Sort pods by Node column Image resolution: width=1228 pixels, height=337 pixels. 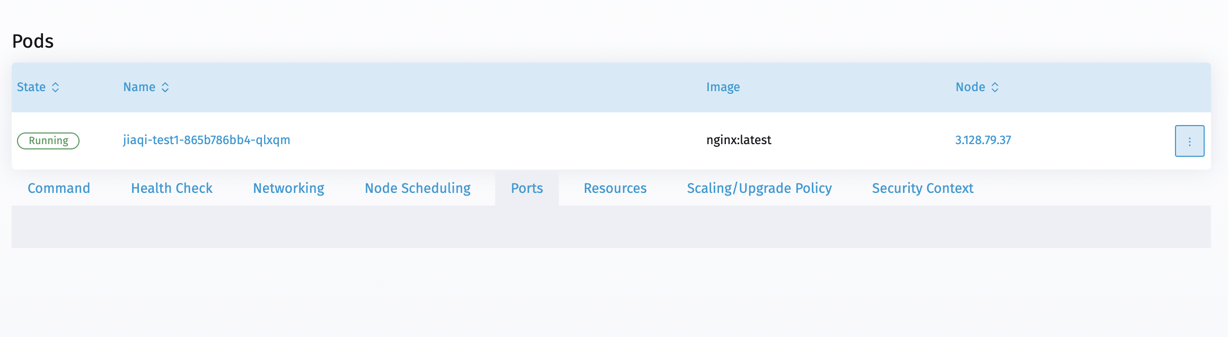[976, 87]
